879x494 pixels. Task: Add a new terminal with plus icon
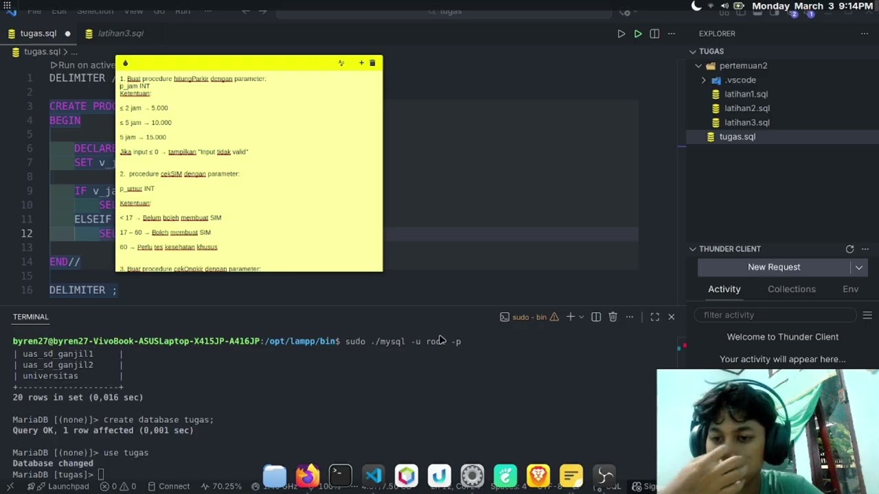[570, 317]
